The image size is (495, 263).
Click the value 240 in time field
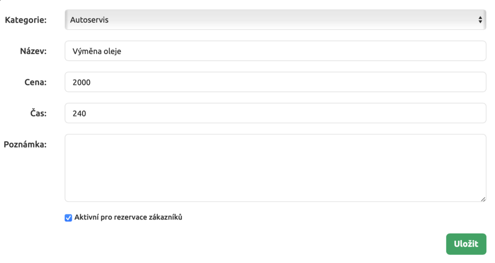79,113
